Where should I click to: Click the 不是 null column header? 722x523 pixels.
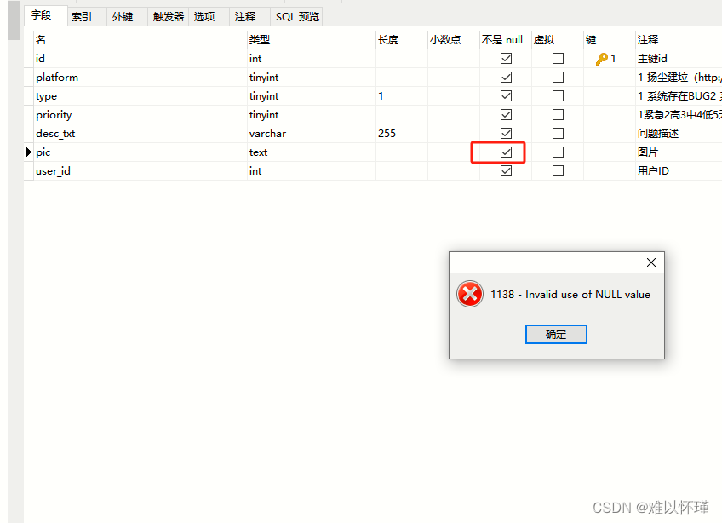tap(506, 40)
